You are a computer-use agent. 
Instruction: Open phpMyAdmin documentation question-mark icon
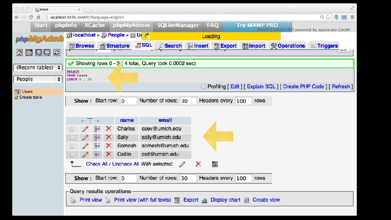[38, 53]
